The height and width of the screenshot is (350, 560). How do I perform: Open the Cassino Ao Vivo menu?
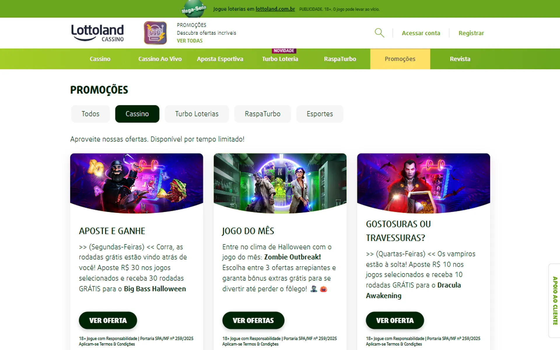click(x=160, y=59)
